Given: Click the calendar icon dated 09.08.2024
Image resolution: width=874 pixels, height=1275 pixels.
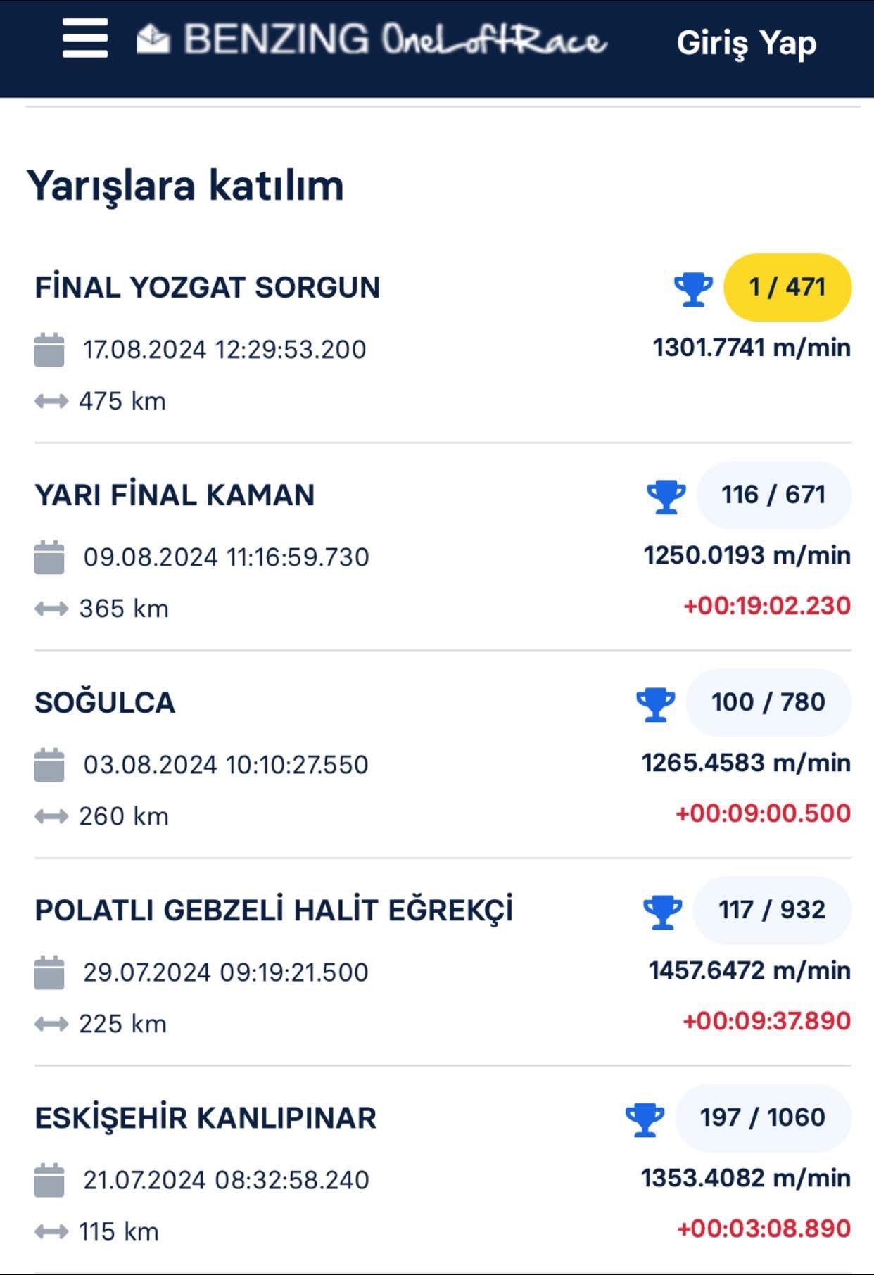Looking at the screenshot, I should [x=49, y=557].
